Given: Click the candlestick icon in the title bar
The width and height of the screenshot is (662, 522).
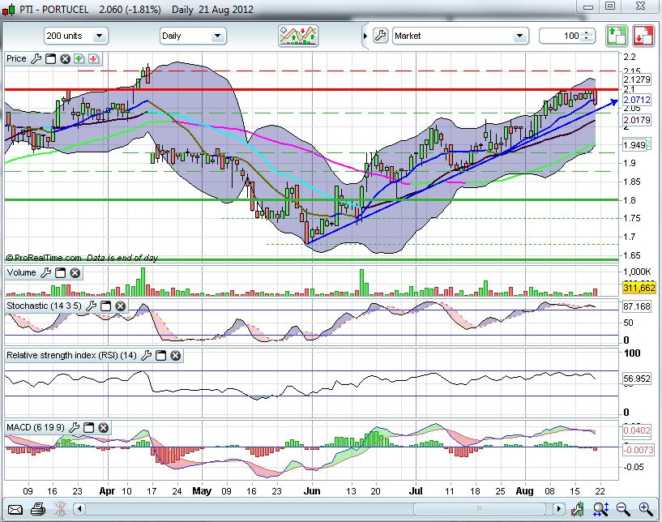Looking at the screenshot, I should (8, 9).
